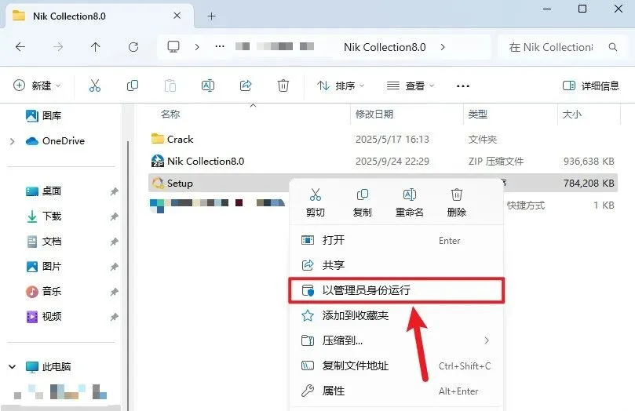Viewport: 635px width, 411px height.
Task: Click the pin icon beside 音乐
Action: [114, 292]
